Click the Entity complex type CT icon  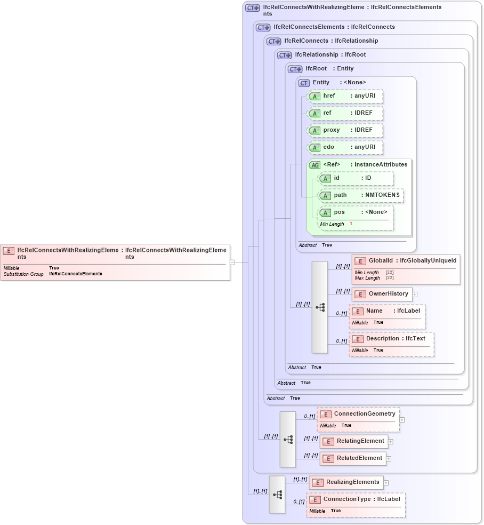tap(304, 82)
